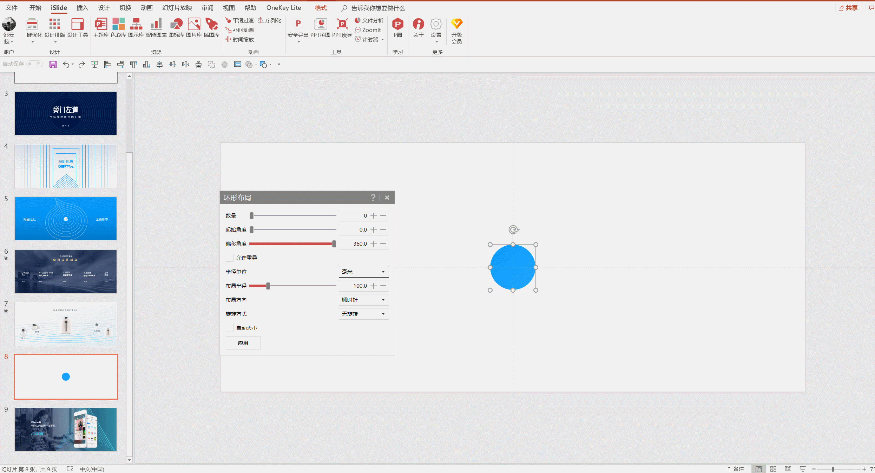Open the 主题库 theme library
This screenshot has width=875, height=473.
[101, 28]
